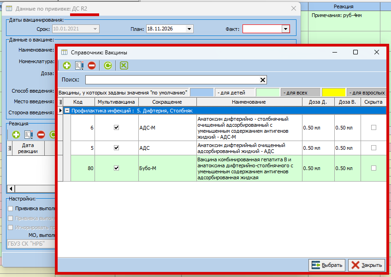Open grid column chooser in vaccines table
Viewport: 391px width, 277px height.
tap(60, 102)
